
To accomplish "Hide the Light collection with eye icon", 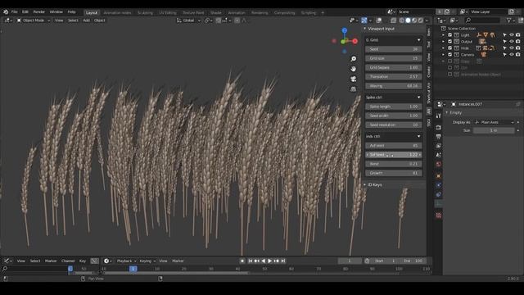I will coord(511,34).
